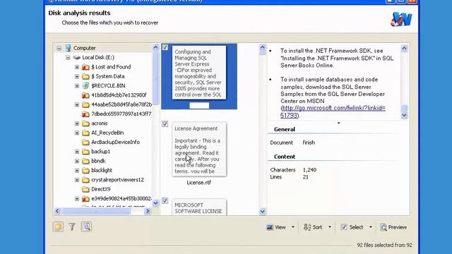Screen dimensions: 452x254
Task: Click the preview pane scroll down arrow
Action: click(x=404, y=115)
